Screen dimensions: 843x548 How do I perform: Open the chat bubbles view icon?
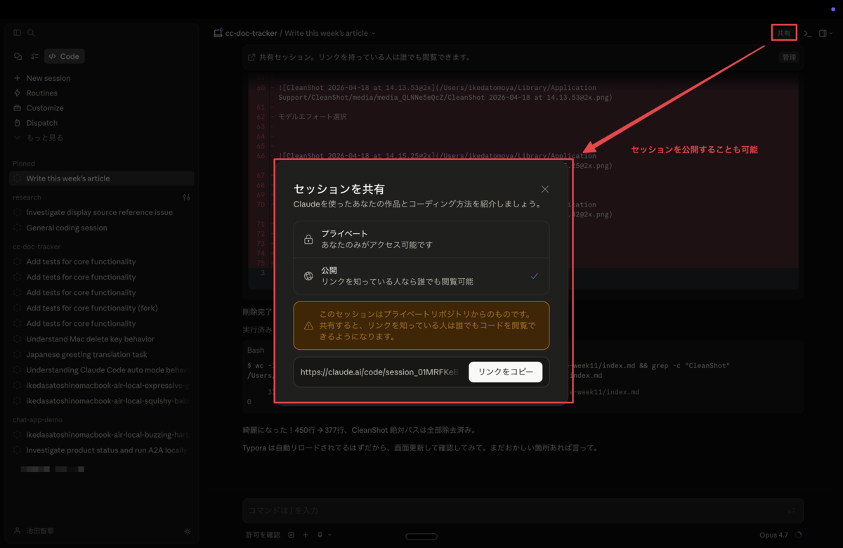18,56
